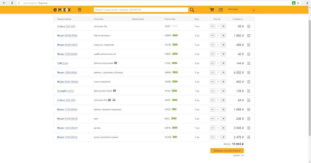
Task: Increase quantity of Nissan B2401-00QAA spark plugs
Action: pos(224,82)
